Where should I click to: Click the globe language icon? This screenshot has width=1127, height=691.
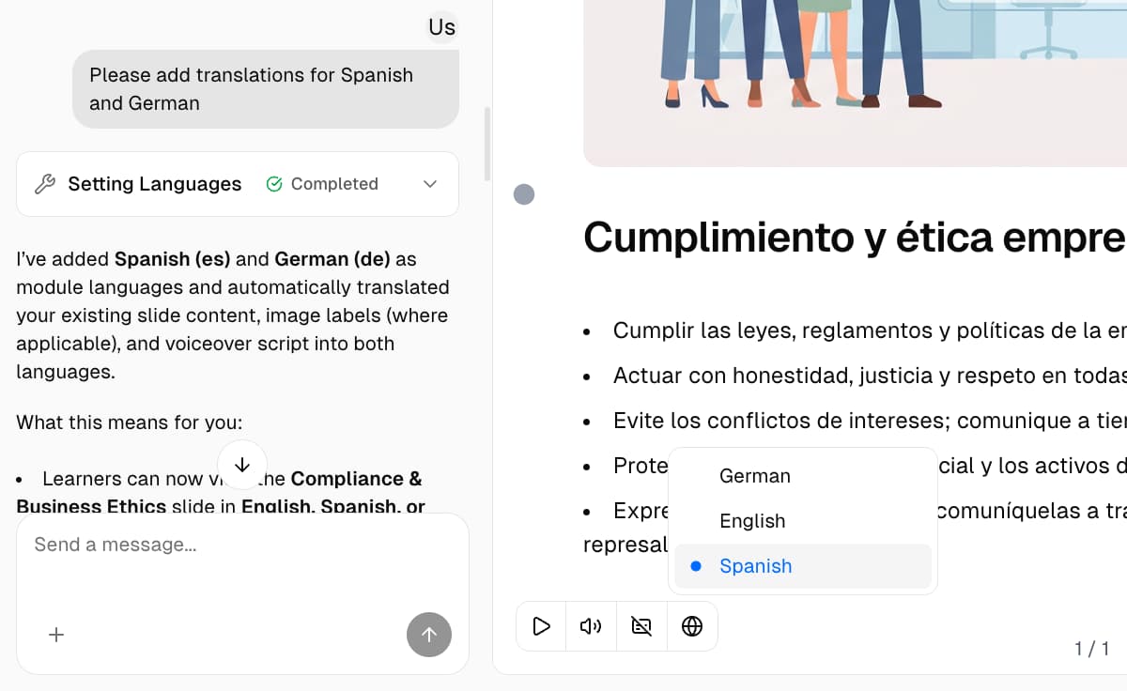[x=692, y=626]
